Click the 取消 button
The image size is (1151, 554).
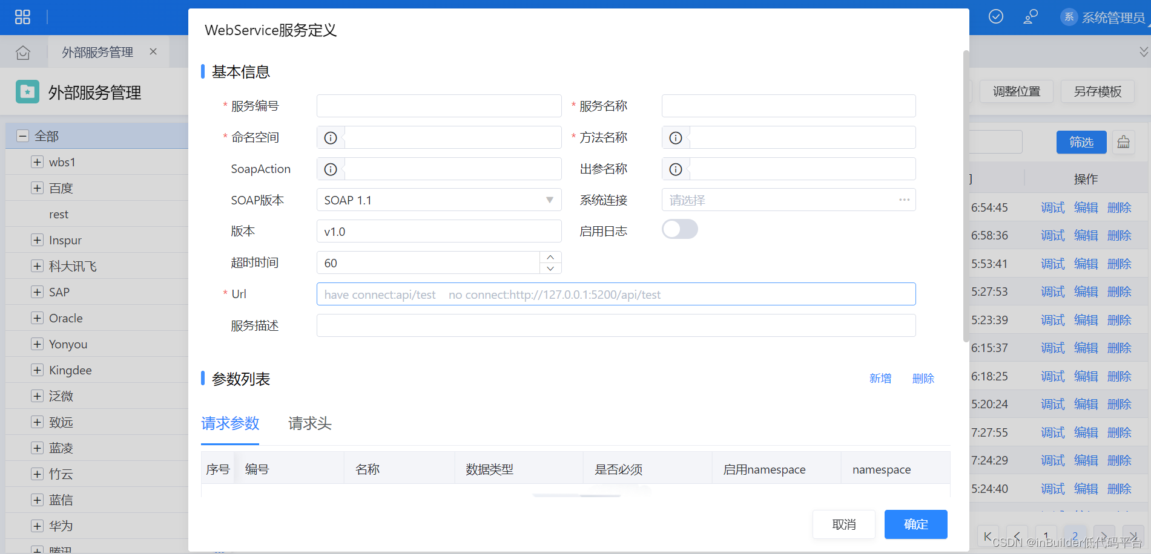click(x=844, y=524)
